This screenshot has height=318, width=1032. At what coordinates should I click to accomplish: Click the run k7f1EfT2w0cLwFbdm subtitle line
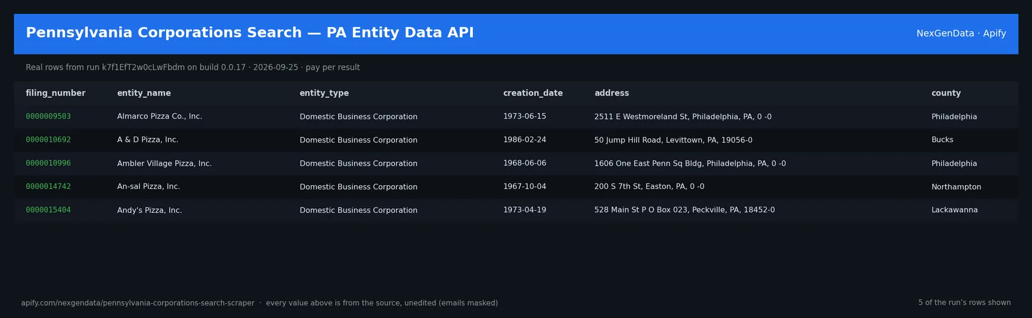tap(193, 67)
